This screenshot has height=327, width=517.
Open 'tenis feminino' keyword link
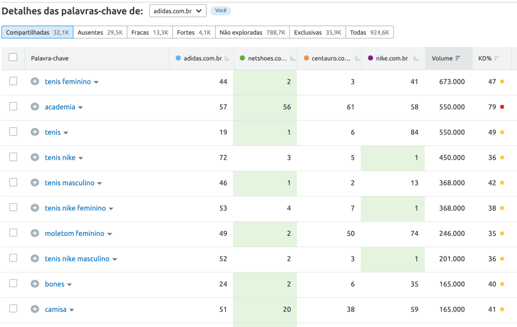pyautogui.click(x=68, y=81)
